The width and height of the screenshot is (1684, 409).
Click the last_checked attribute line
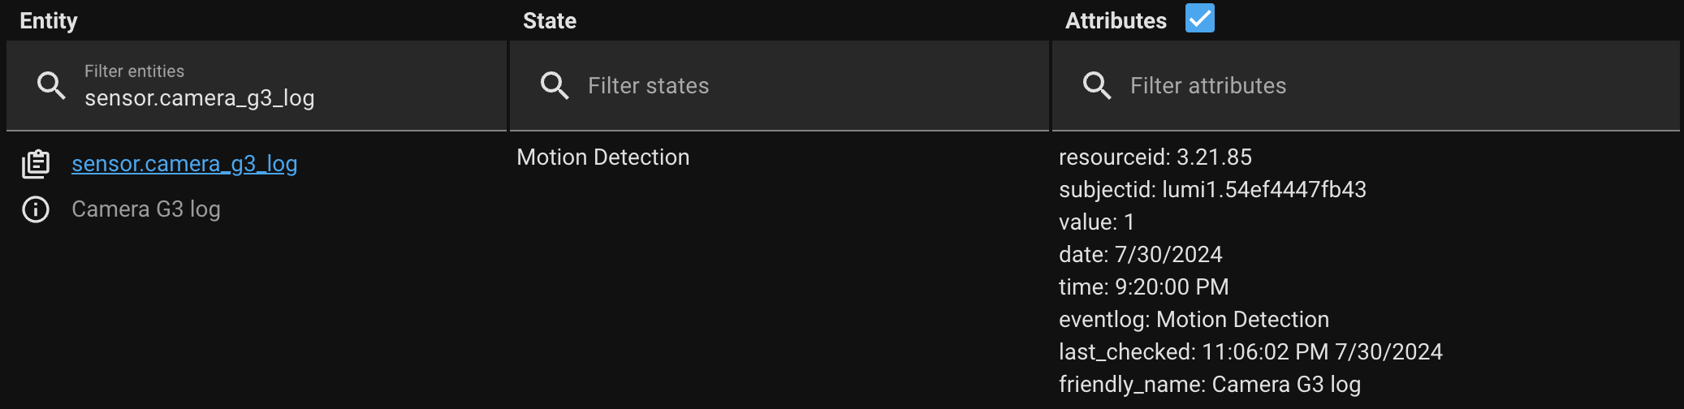click(1250, 352)
